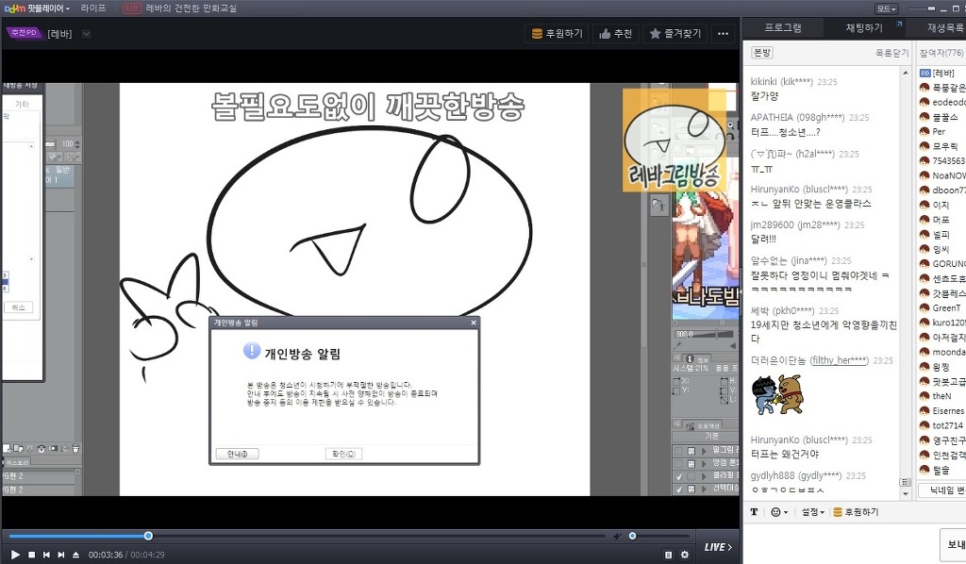Open the 모드 dropdown
The image size is (966, 564).
point(886,8)
